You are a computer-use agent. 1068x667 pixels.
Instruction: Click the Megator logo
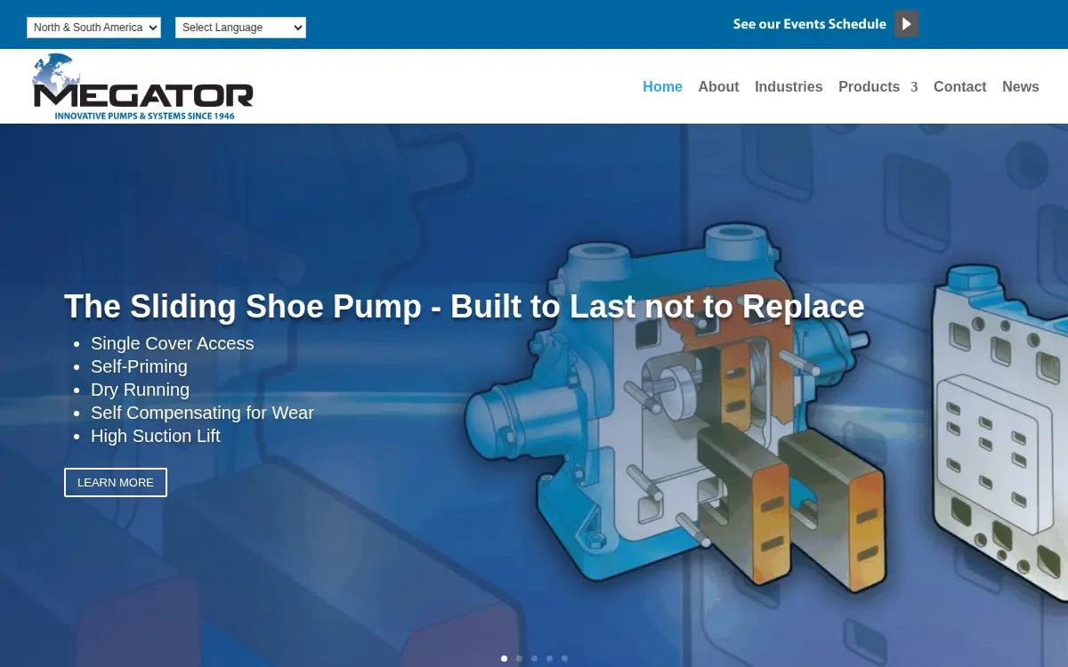coord(142,86)
